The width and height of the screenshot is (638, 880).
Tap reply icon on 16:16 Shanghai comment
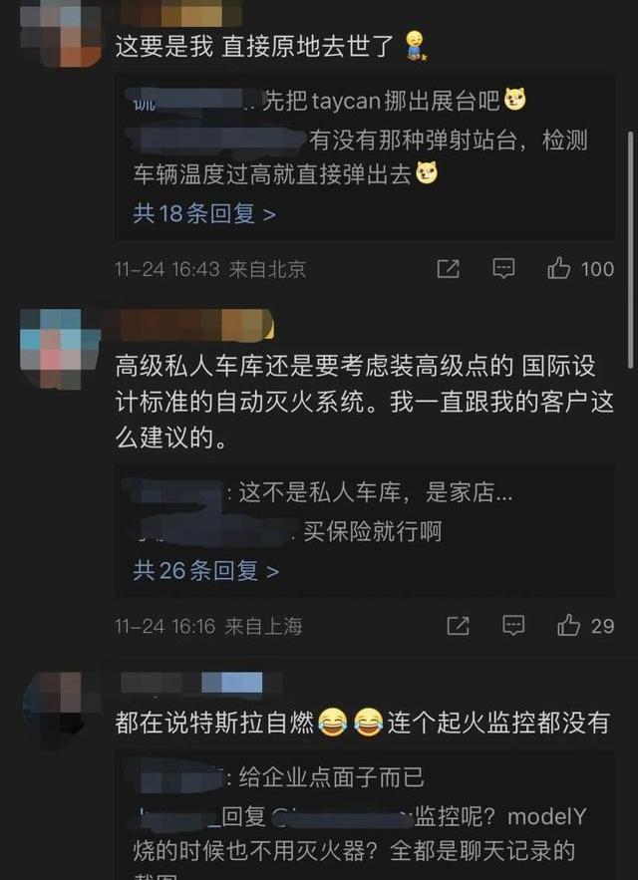(513, 625)
